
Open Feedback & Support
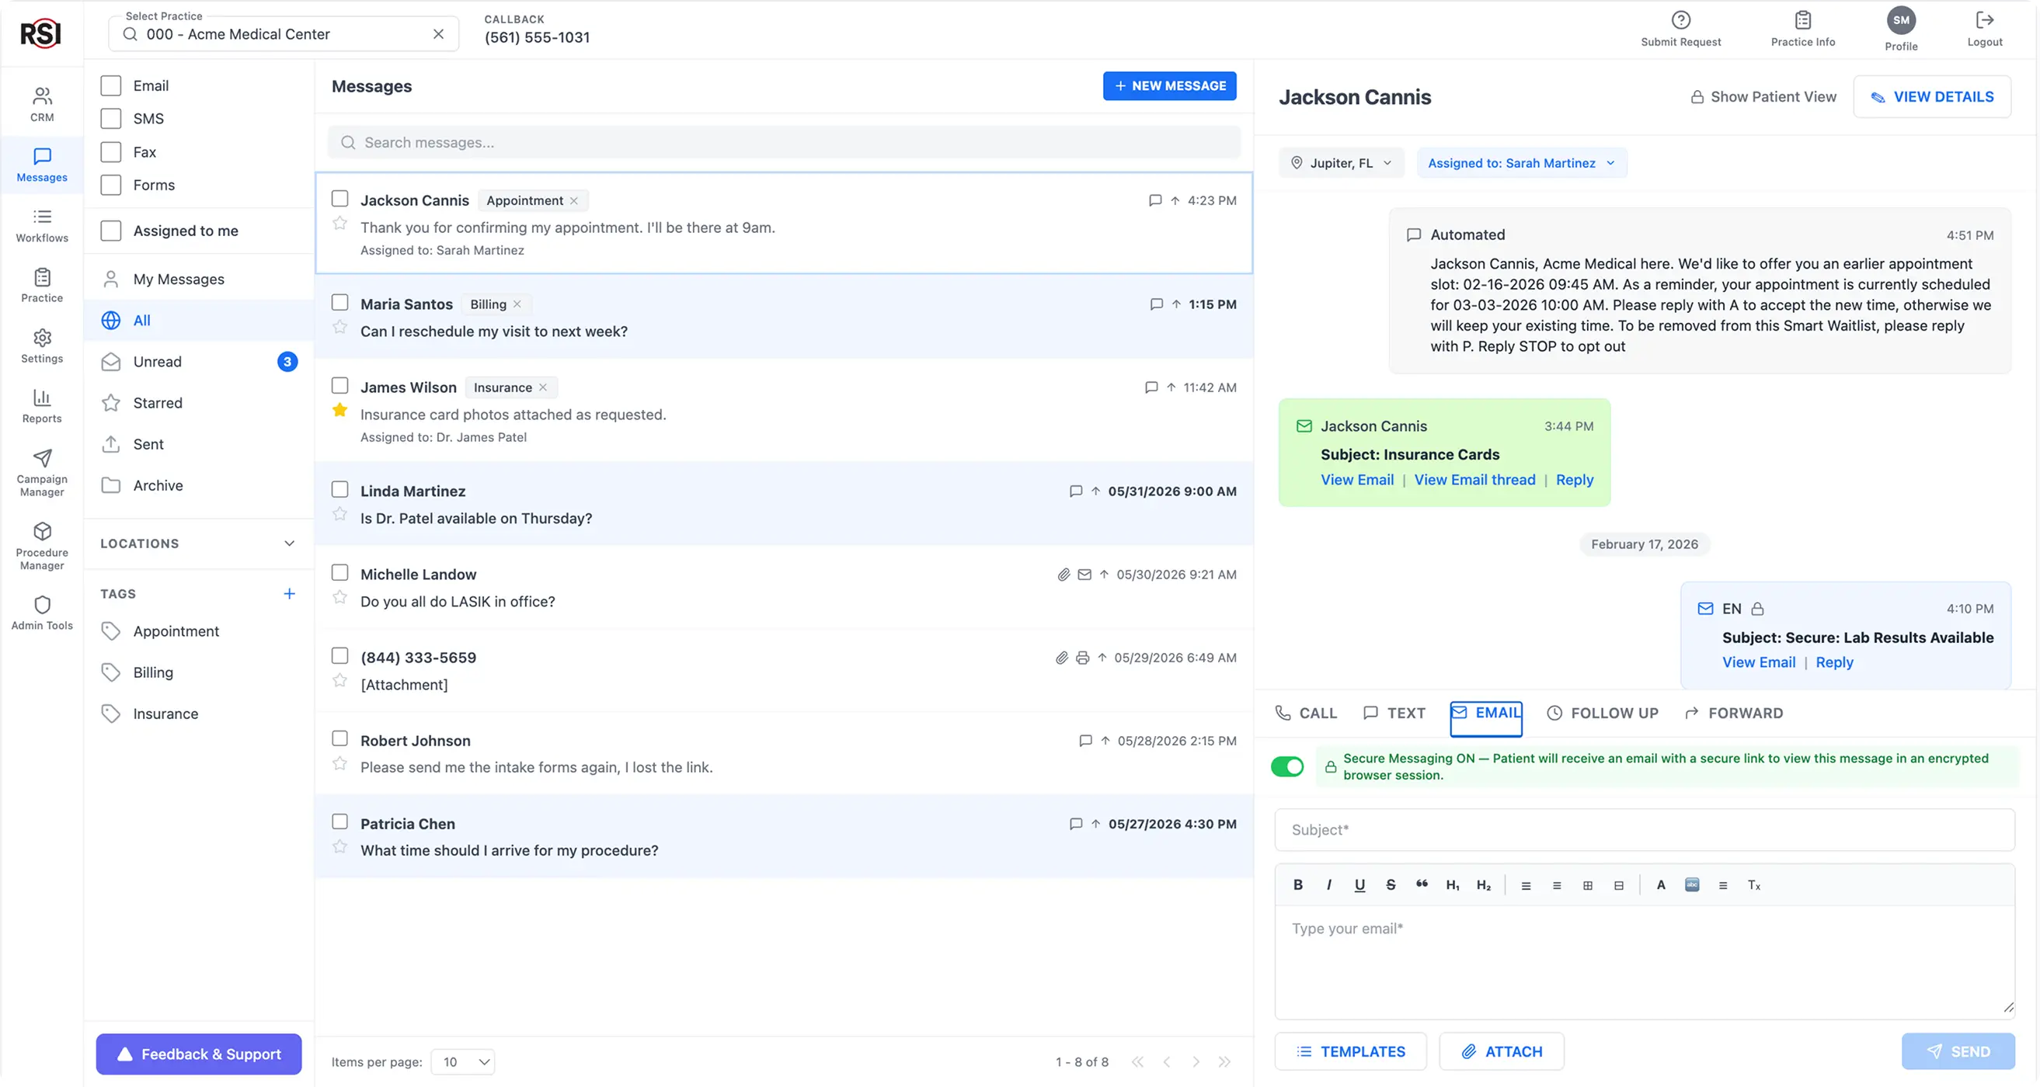(x=199, y=1054)
